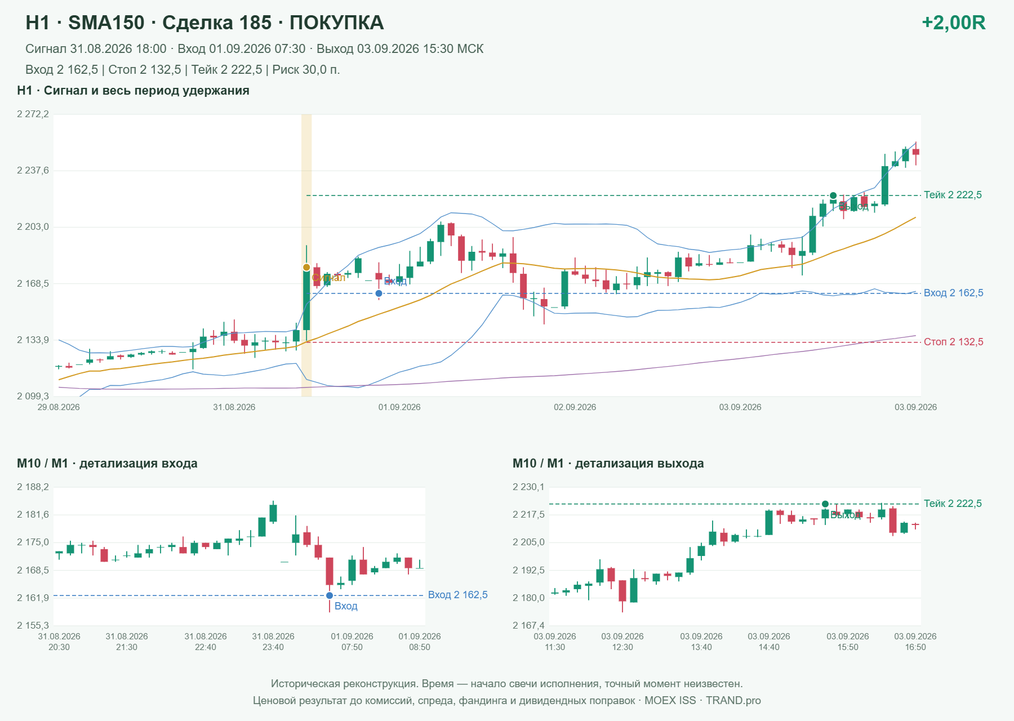The width and height of the screenshot is (1014, 721).
Task: Click 03.09.2026 15:50 time label
Action: pos(848,642)
